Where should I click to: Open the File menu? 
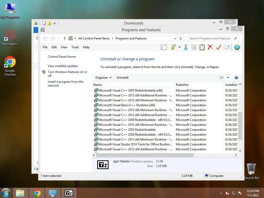coord(45,47)
